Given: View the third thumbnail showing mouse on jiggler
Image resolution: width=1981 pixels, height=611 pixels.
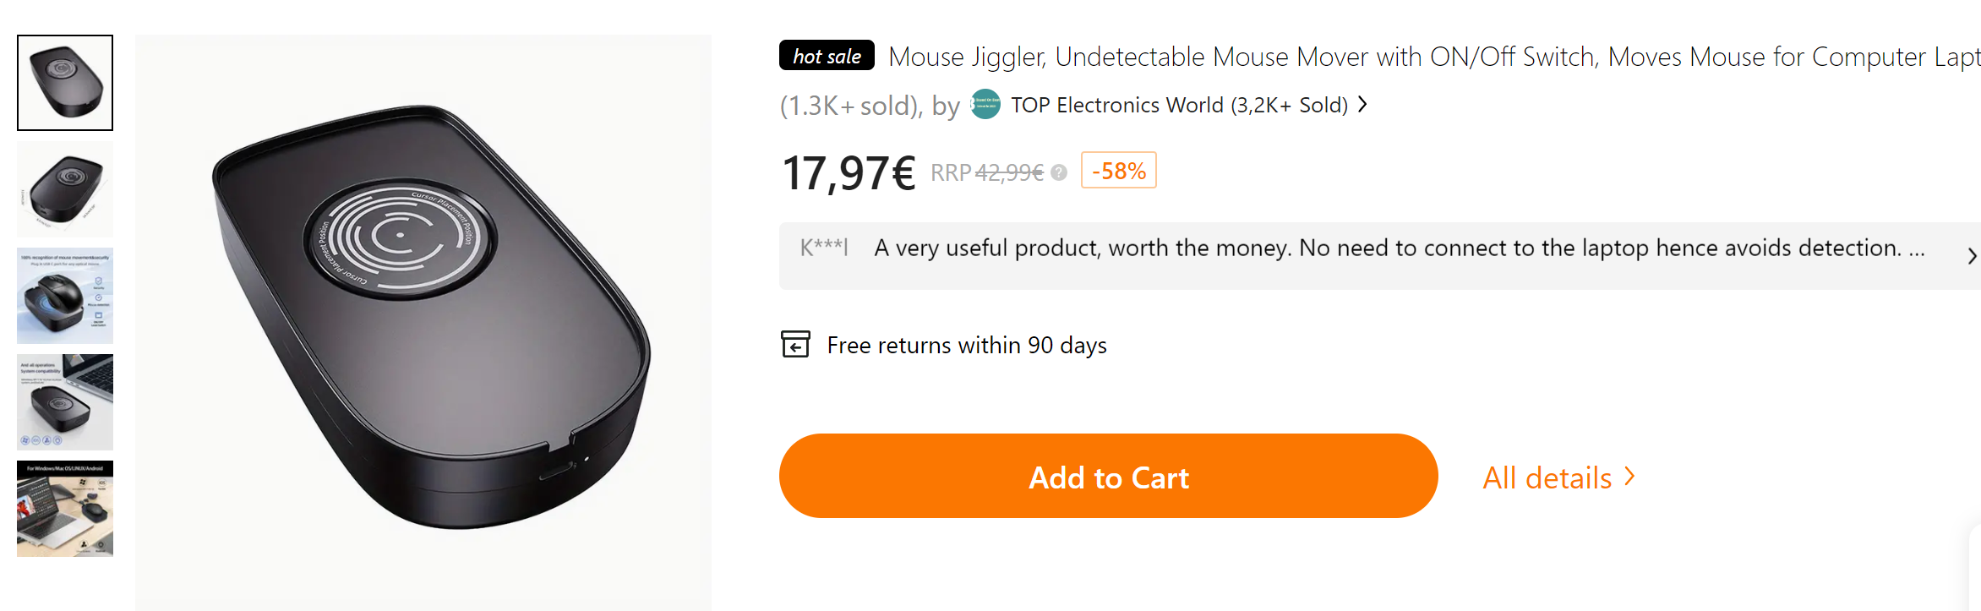Looking at the screenshot, I should [65, 296].
